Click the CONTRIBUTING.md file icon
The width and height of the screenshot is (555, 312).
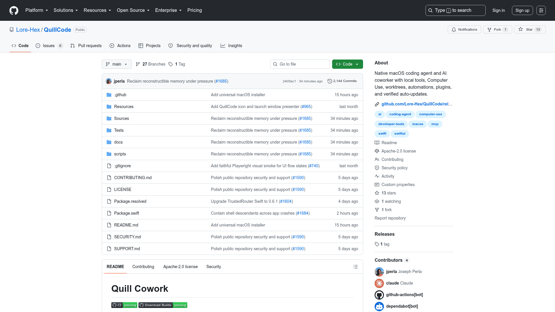point(109,178)
